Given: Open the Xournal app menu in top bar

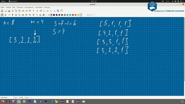Looking at the screenshot, I should coord(13,1).
